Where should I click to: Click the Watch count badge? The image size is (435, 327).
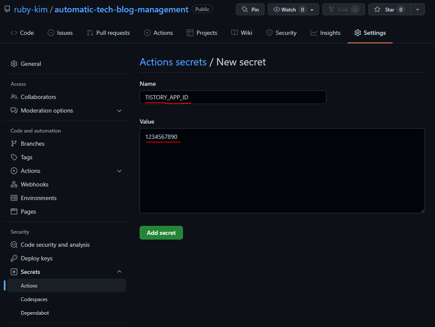(x=303, y=10)
